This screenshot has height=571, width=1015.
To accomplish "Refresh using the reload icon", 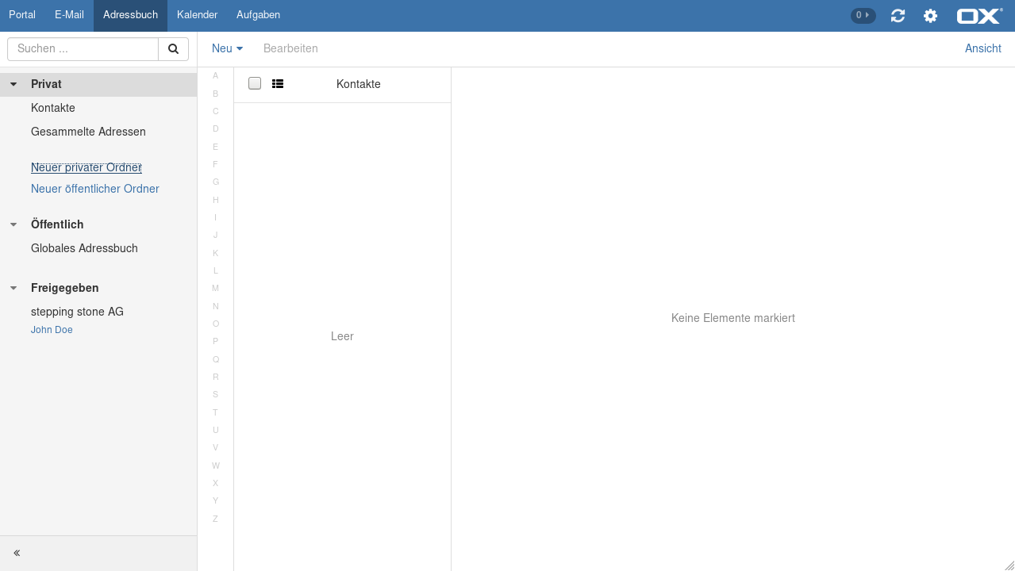I will tap(898, 16).
